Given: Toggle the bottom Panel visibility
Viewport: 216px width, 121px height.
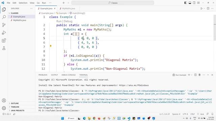Looking at the screenshot, I should tap(190, 3).
